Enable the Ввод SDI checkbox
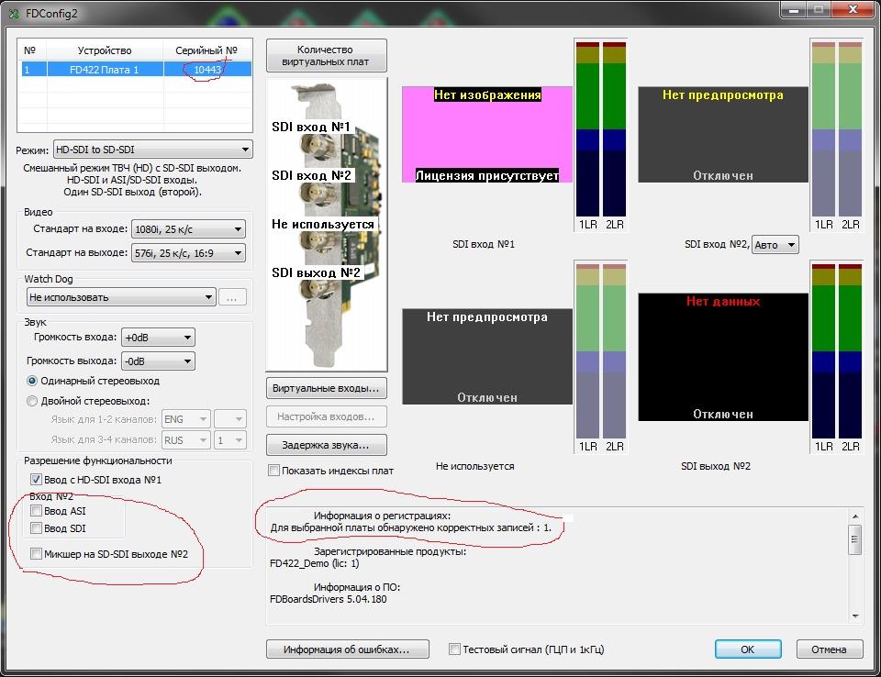 tap(36, 528)
